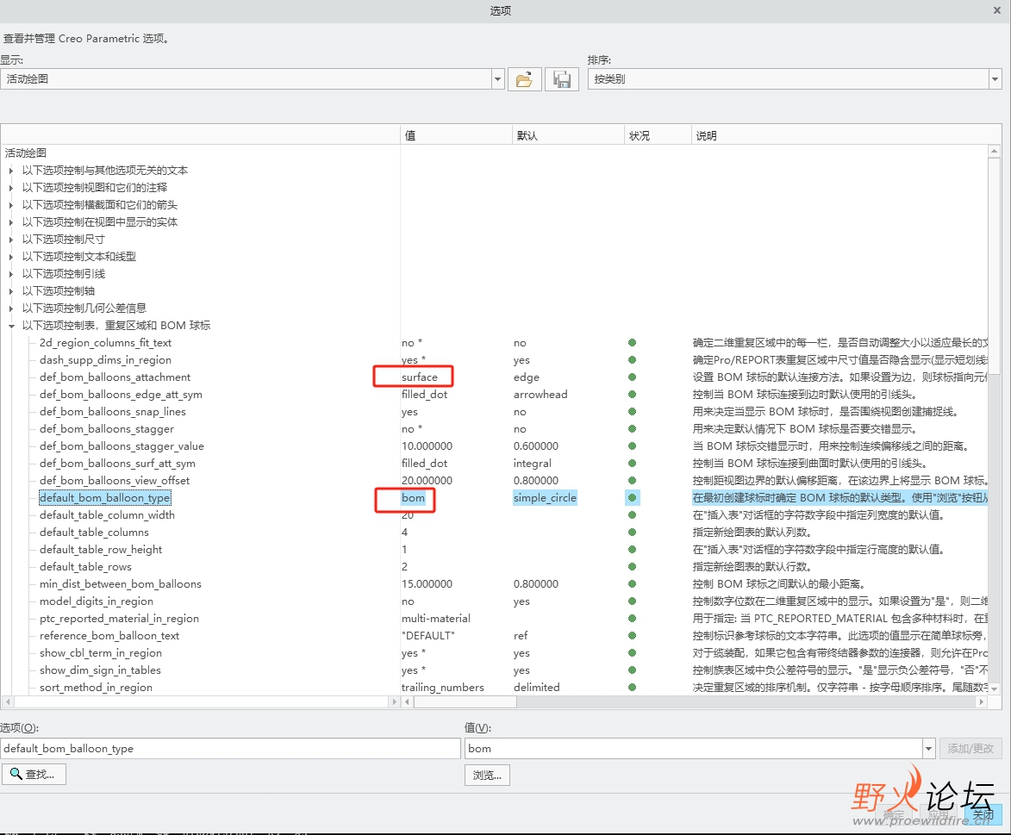Click the 选项 input field with default_bom_balloon_type
Image resolution: width=1011 pixels, height=835 pixels.
pyautogui.click(x=230, y=749)
